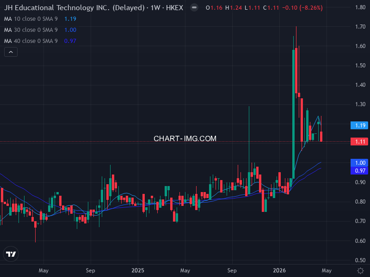370x277 pixels.
Task: Click the gray market status dot icon
Action: point(194,8)
